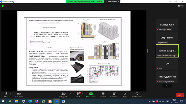Open Zoom Apps

pyautogui.click(x=125, y=95)
